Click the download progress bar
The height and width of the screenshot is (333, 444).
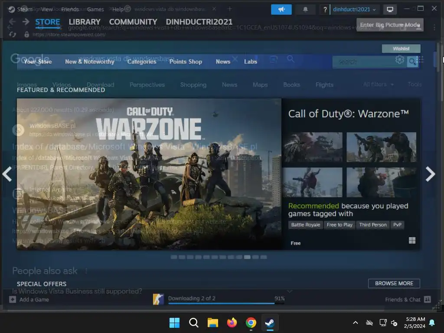coord(226,304)
